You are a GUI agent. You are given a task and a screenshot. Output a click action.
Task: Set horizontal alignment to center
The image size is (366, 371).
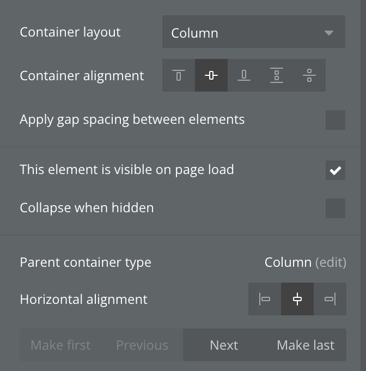[x=297, y=299]
